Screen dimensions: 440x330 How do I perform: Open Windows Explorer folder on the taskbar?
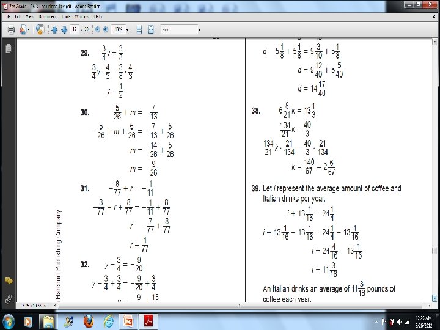[48, 321]
